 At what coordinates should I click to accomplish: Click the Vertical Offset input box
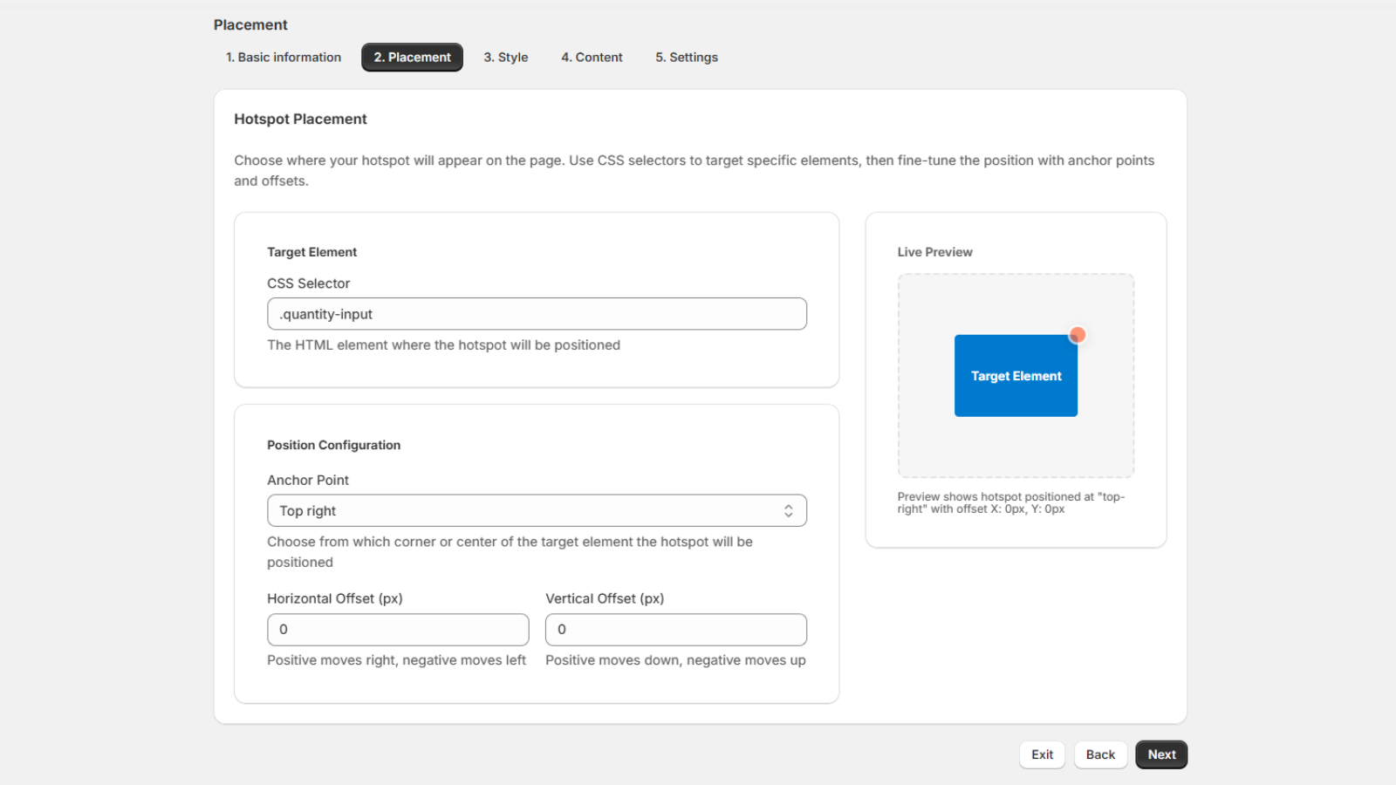pos(675,629)
